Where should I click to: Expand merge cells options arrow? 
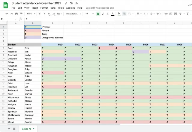pos(133,14)
